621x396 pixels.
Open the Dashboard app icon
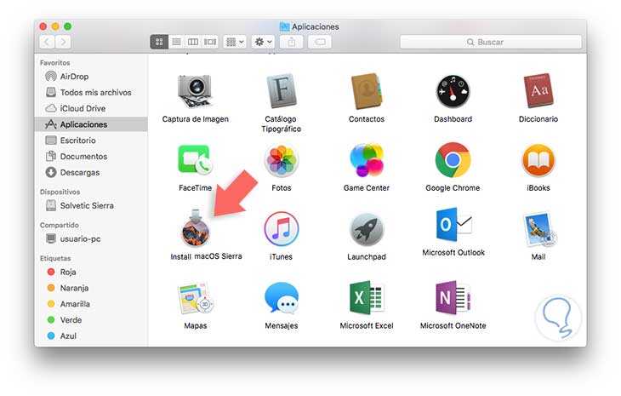point(453,92)
